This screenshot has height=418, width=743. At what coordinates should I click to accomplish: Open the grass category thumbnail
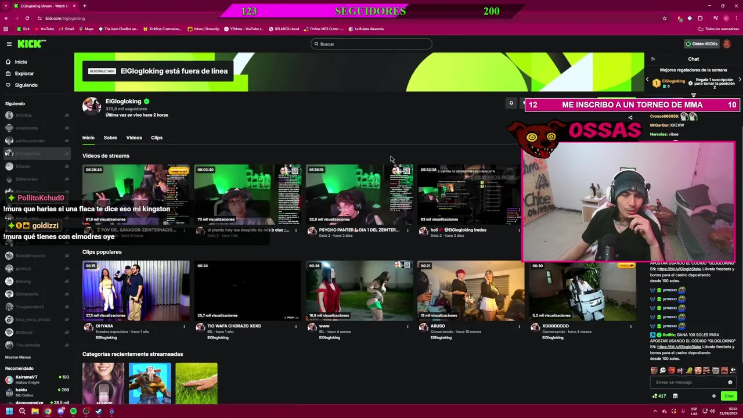point(196,383)
